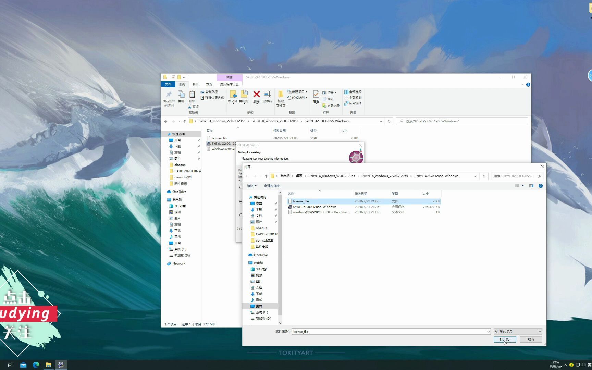
Task: Click the search box in Explorer window
Action: pos(462,121)
